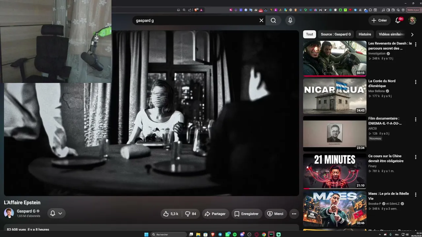
Task: Open File Explorer from taskbar
Action: (198, 234)
